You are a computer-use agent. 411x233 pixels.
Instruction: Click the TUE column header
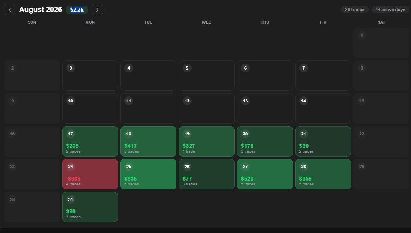[x=148, y=22]
